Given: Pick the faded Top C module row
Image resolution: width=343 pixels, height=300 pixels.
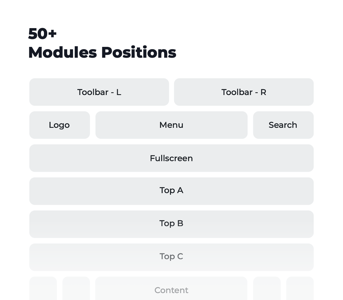Looking at the screenshot, I should (171, 257).
